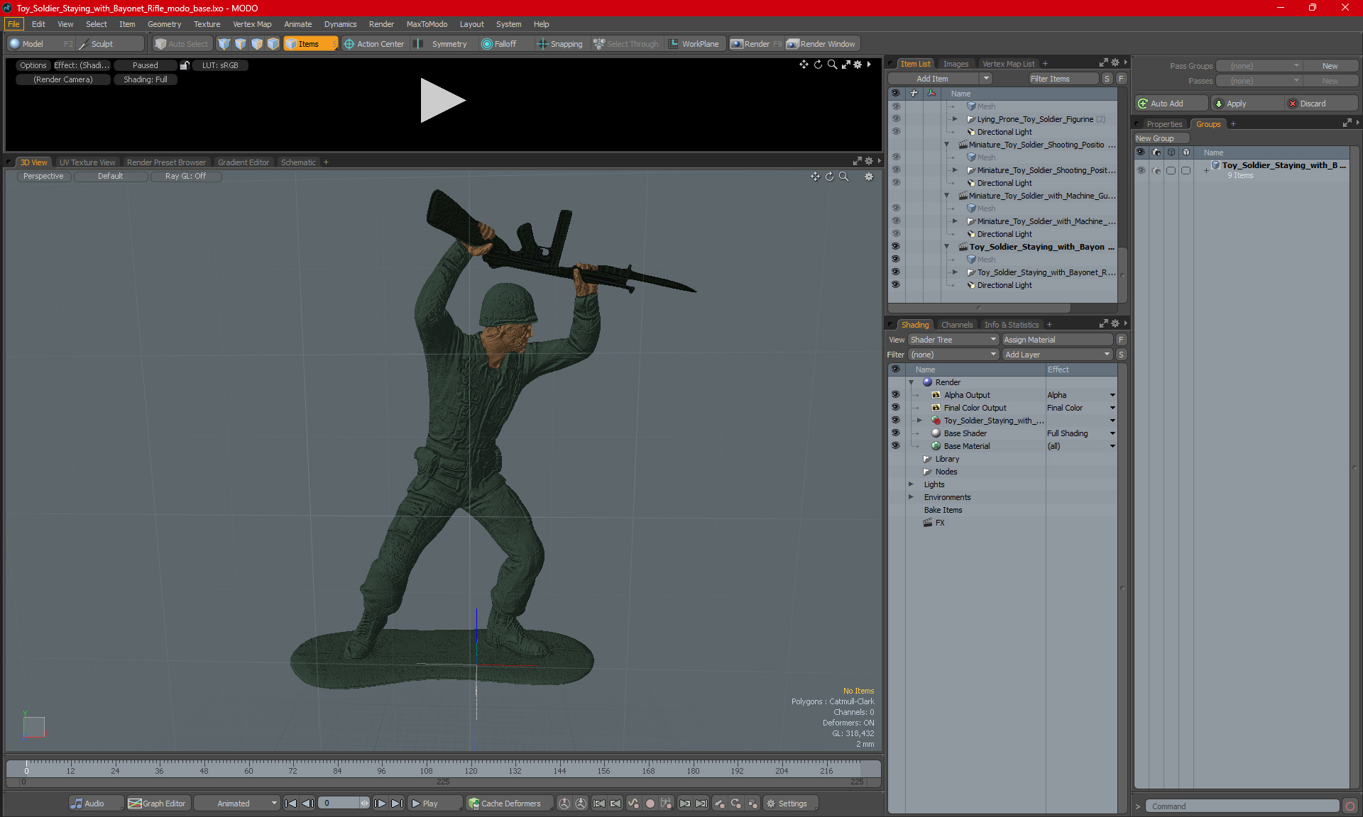This screenshot has width=1363, height=817.
Task: Toggle Symmetry tool
Action: (442, 44)
